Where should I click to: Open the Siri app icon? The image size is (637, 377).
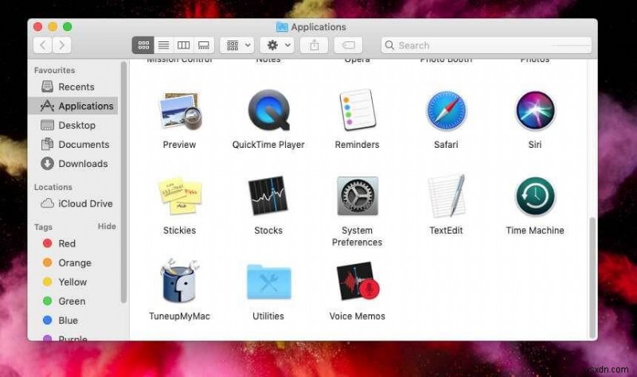pos(535,111)
